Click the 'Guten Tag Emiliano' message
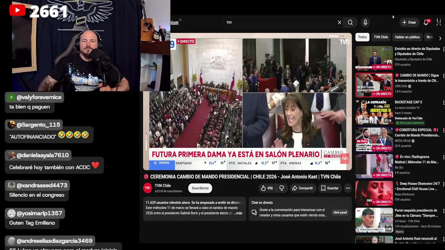Screen dimensions: 445x250 [x=32, y=223]
